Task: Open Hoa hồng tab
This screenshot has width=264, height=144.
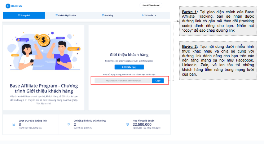Action: [x=107, y=15]
